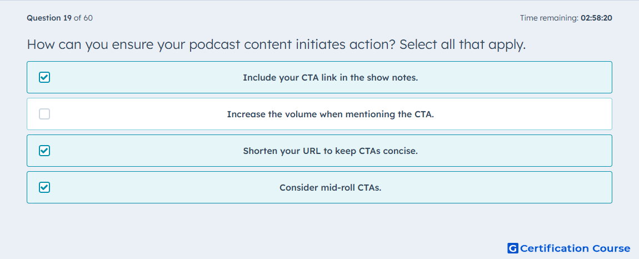The width and height of the screenshot is (639, 259).
Task: Check the Increase the volume checkbox
Action: click(44, 114)
